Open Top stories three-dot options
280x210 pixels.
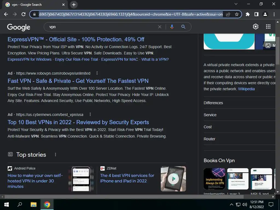click(x=56, y=154)
